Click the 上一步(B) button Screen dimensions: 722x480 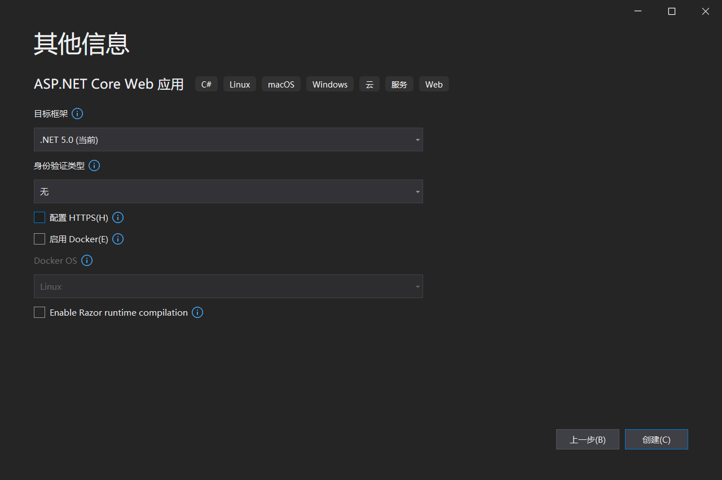coord(588,439)
